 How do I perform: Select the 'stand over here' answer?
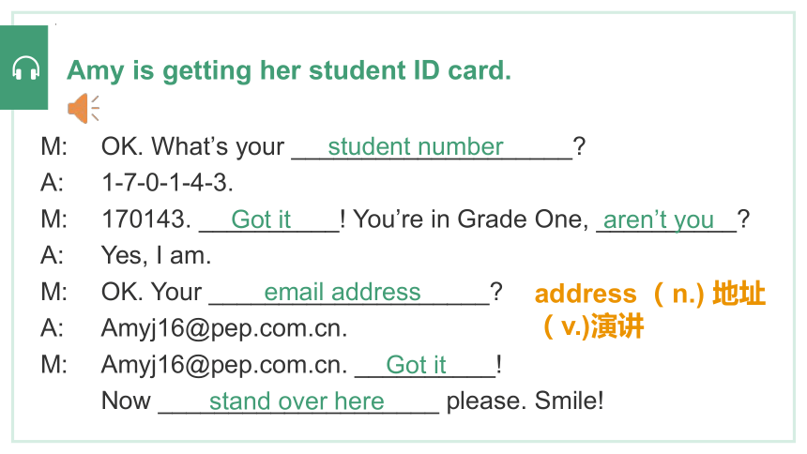point(297,401)
